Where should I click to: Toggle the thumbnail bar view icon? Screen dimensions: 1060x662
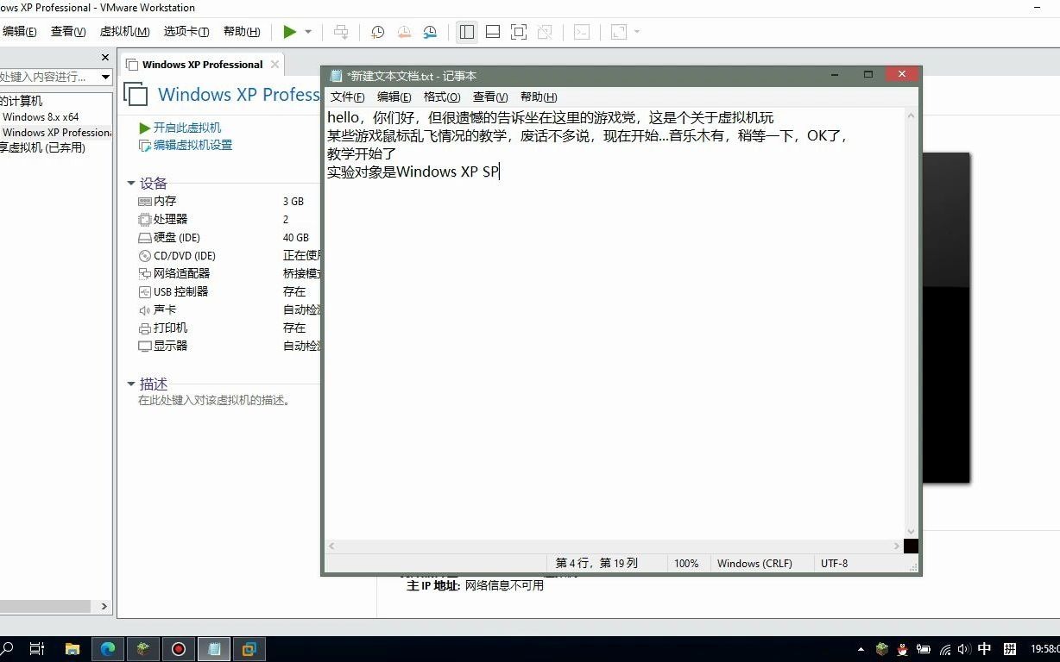point(493,32)
